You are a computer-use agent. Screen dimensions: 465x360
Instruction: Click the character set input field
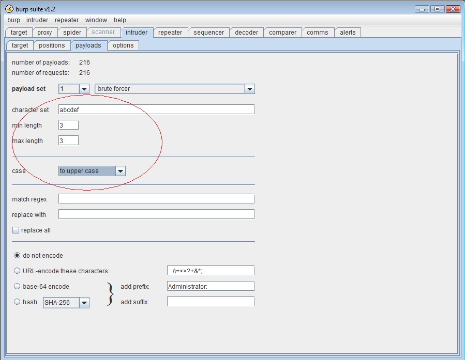pos(156,109)
